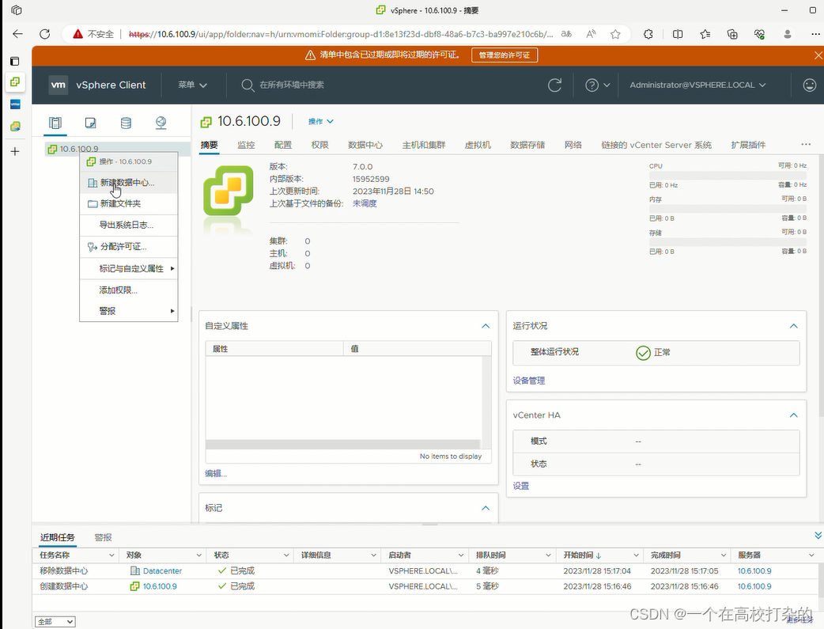Collapse the 标记 panel
This screenshot has height=629, width=824.
[x=486, y=508]
